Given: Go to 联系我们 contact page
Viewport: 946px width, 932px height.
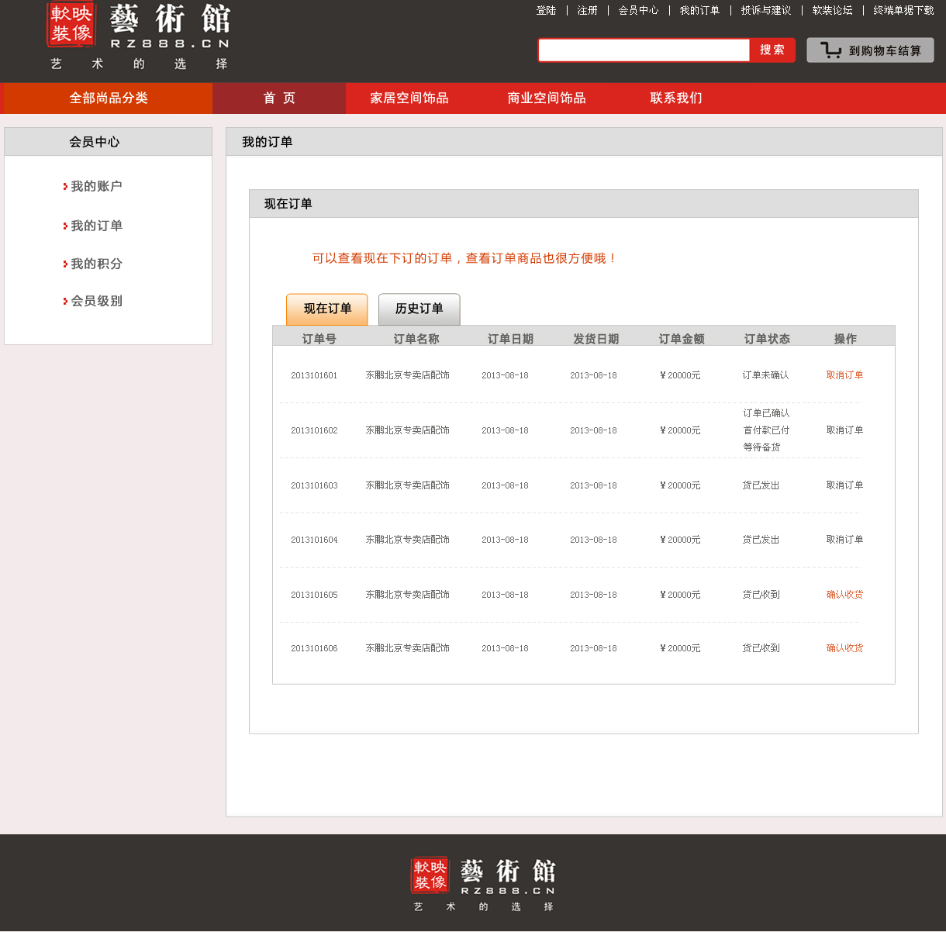Looking at the screenshot, I should click(x=676, y=98).
